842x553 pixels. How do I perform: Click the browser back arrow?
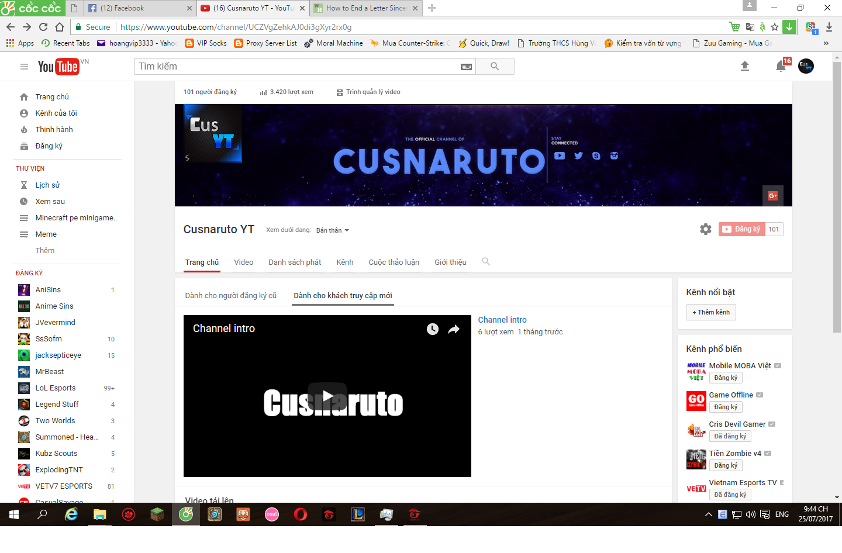pos(11,27)
